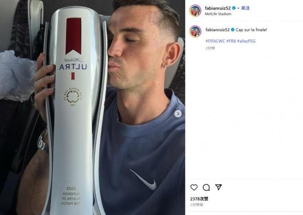This screenshot has height=215, width=303.
Task: Open the #FIFACWC hashtag
Action: (215, 41)
